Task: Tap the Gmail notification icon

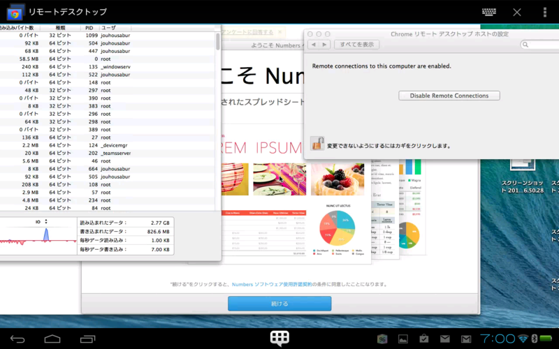Action: pos(466,339)
